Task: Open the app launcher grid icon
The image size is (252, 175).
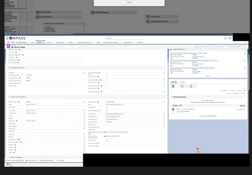Action: pyautogui.click(x=8, y=42)
